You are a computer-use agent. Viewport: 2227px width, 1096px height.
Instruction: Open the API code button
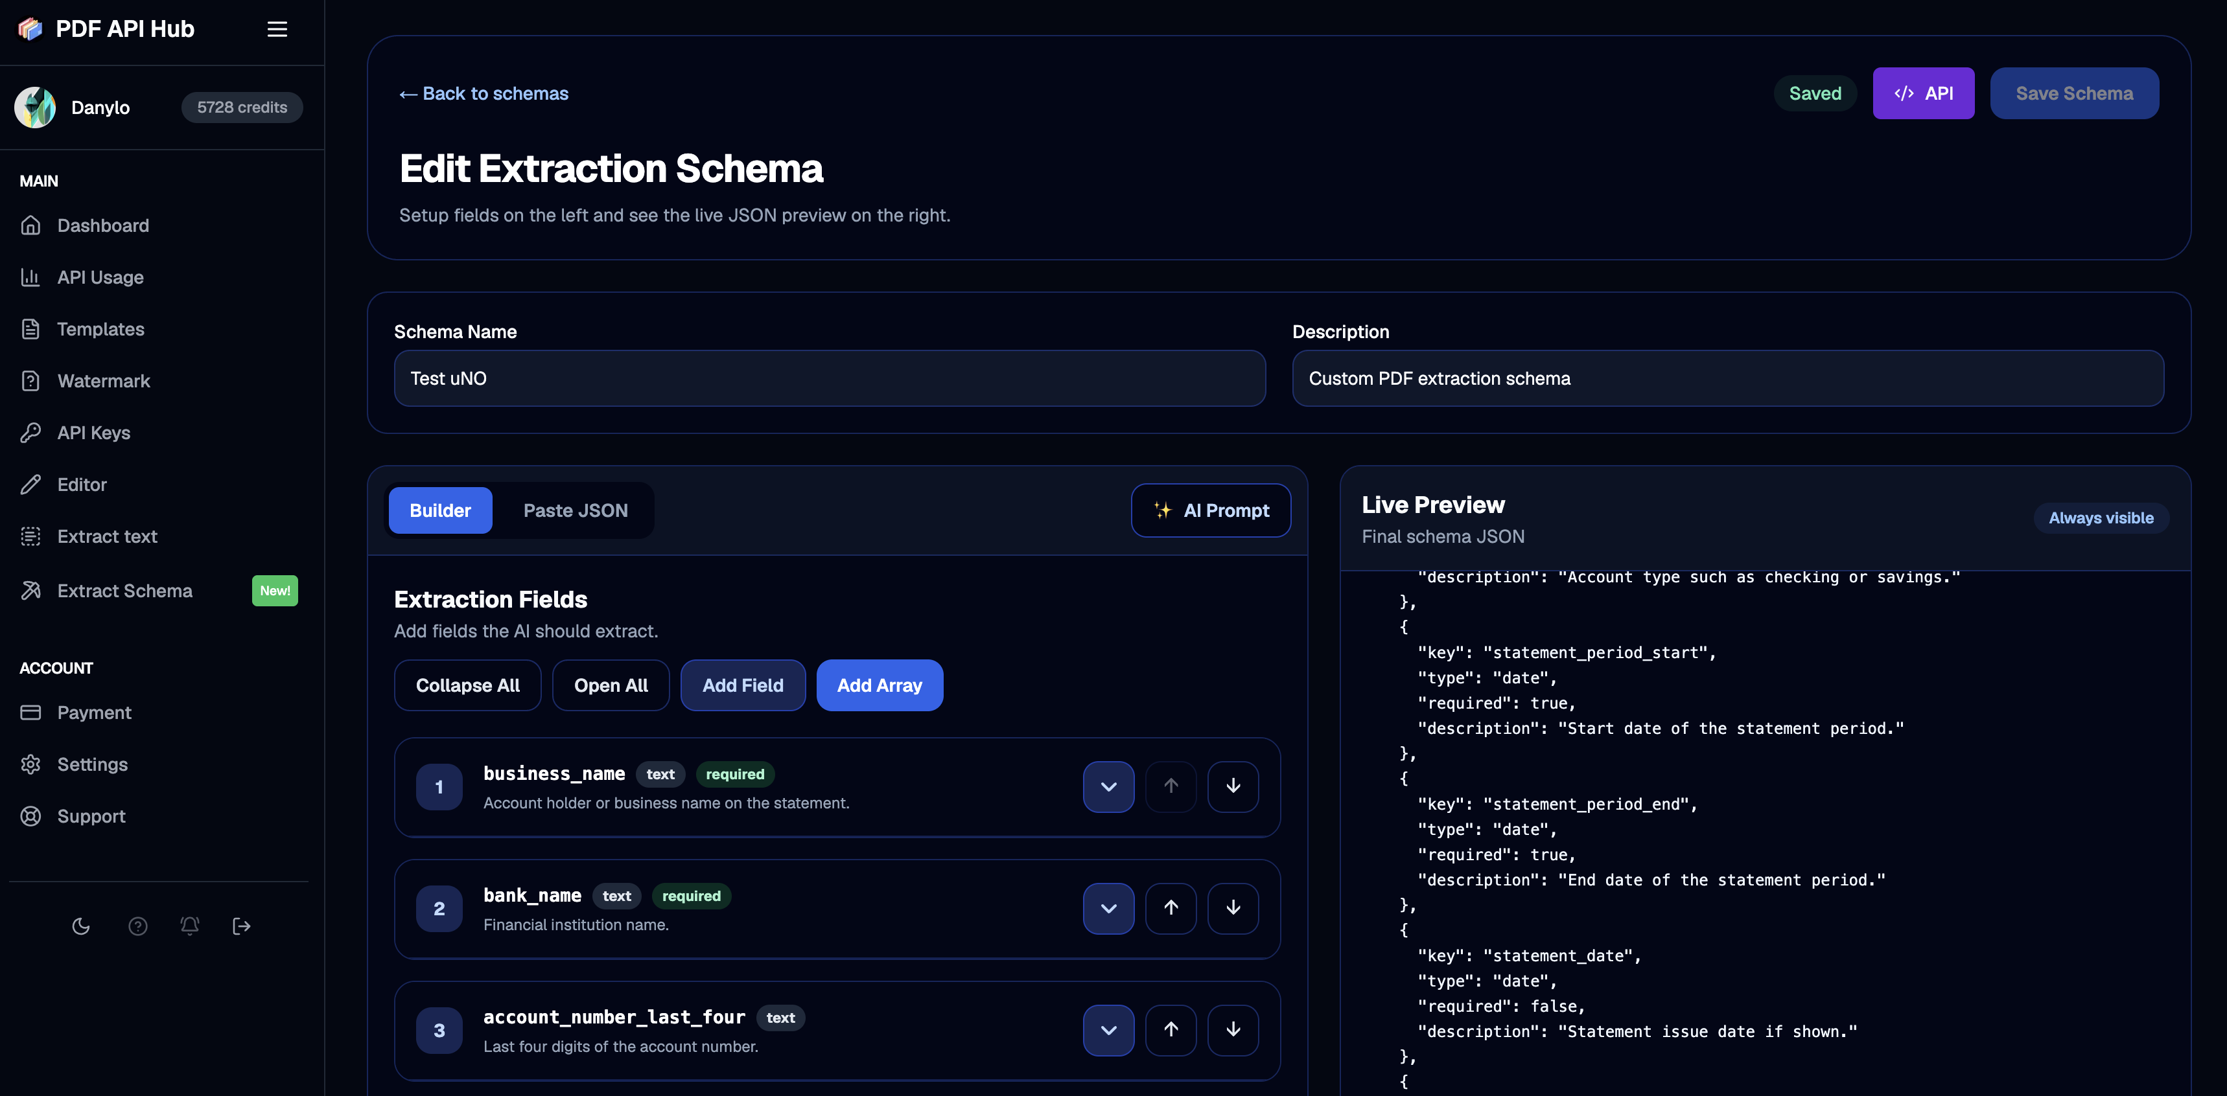coord(1924,93)
